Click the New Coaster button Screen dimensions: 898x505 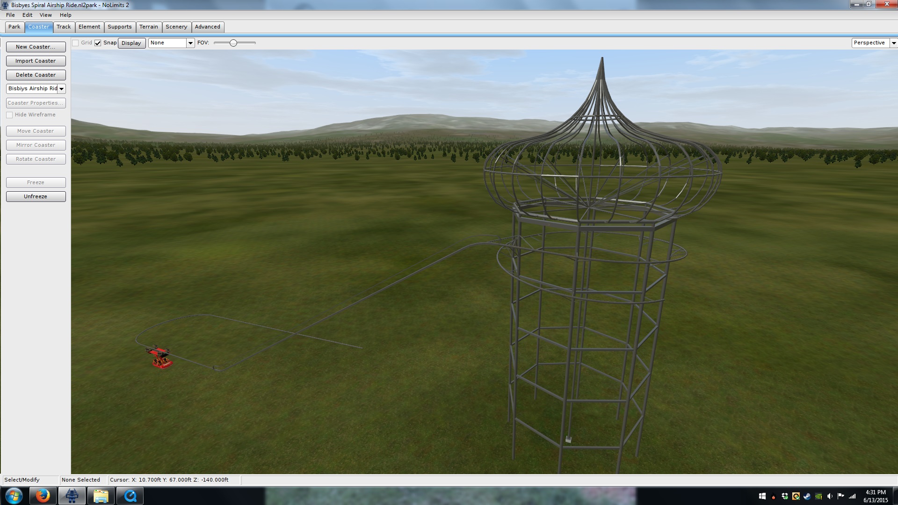pos(36,47)
